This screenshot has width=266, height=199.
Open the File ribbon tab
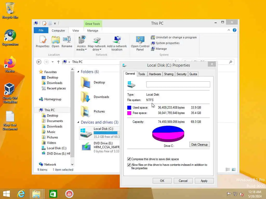pyautogui.click(x=41, y=31)
